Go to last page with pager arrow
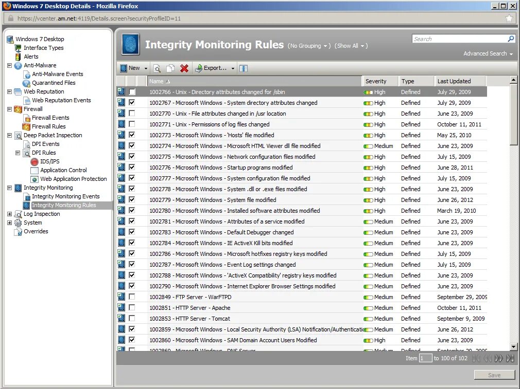The height and width of the screenshot is (389, 520). coord(510,358)
